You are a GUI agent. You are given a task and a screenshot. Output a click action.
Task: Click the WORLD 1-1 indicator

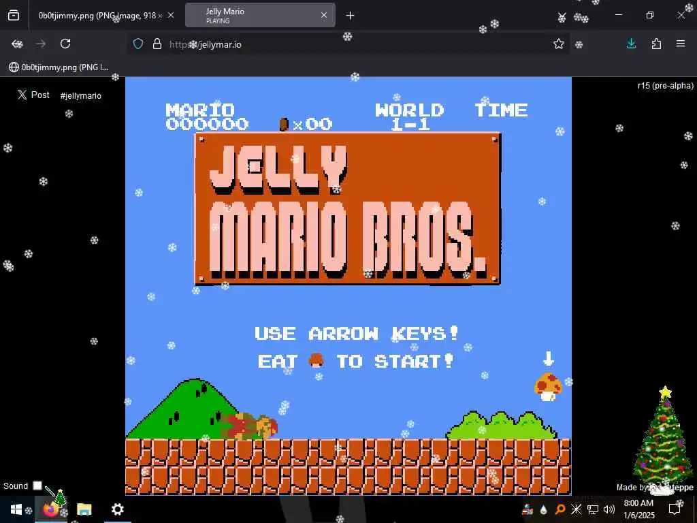point(409,117)
